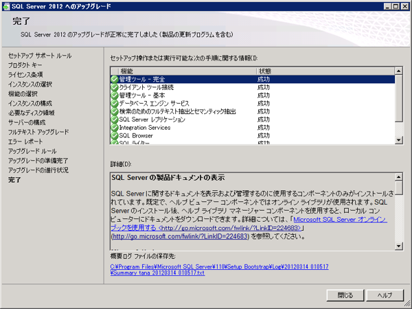
Task: Click サーバーの構成 step in sidebar
Action: (27, 122)
